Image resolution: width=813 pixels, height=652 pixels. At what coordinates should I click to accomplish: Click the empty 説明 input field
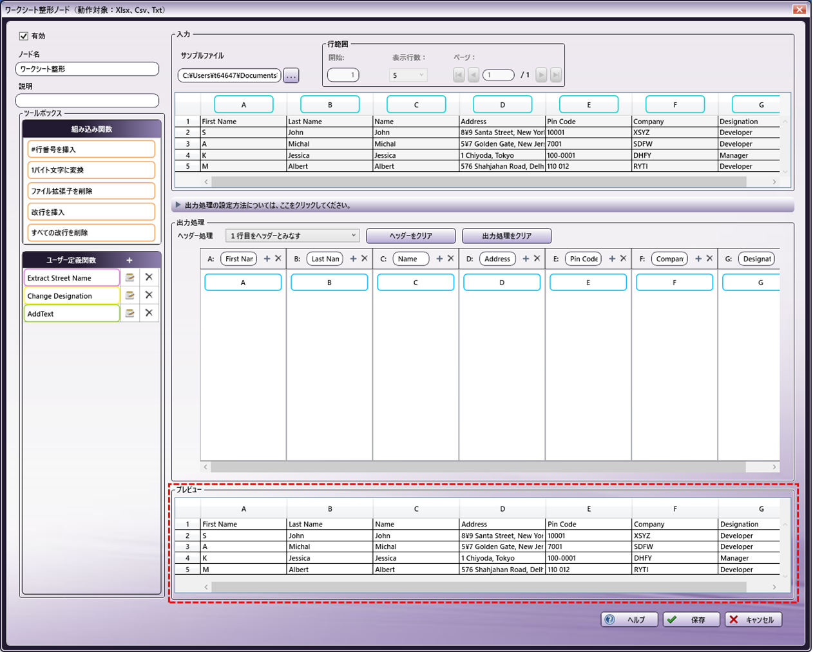pos(87,100)
